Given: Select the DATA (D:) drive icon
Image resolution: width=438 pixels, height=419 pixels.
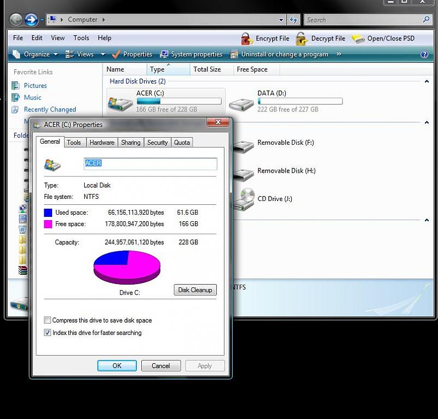Looking at the screenshot, I should tap(241, 104).
